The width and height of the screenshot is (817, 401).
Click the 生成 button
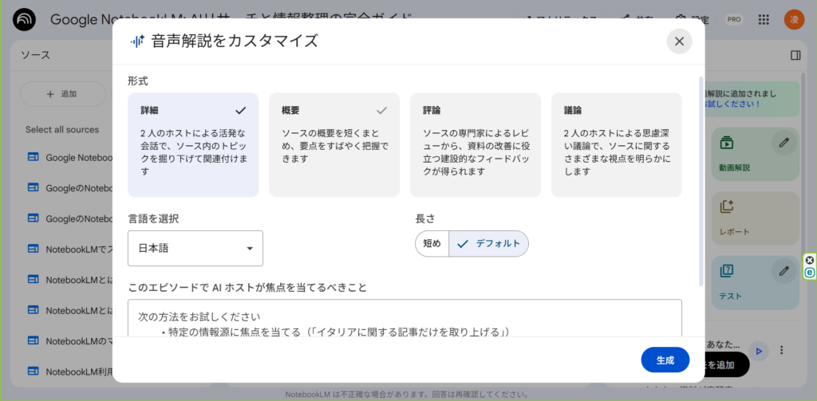665,360
